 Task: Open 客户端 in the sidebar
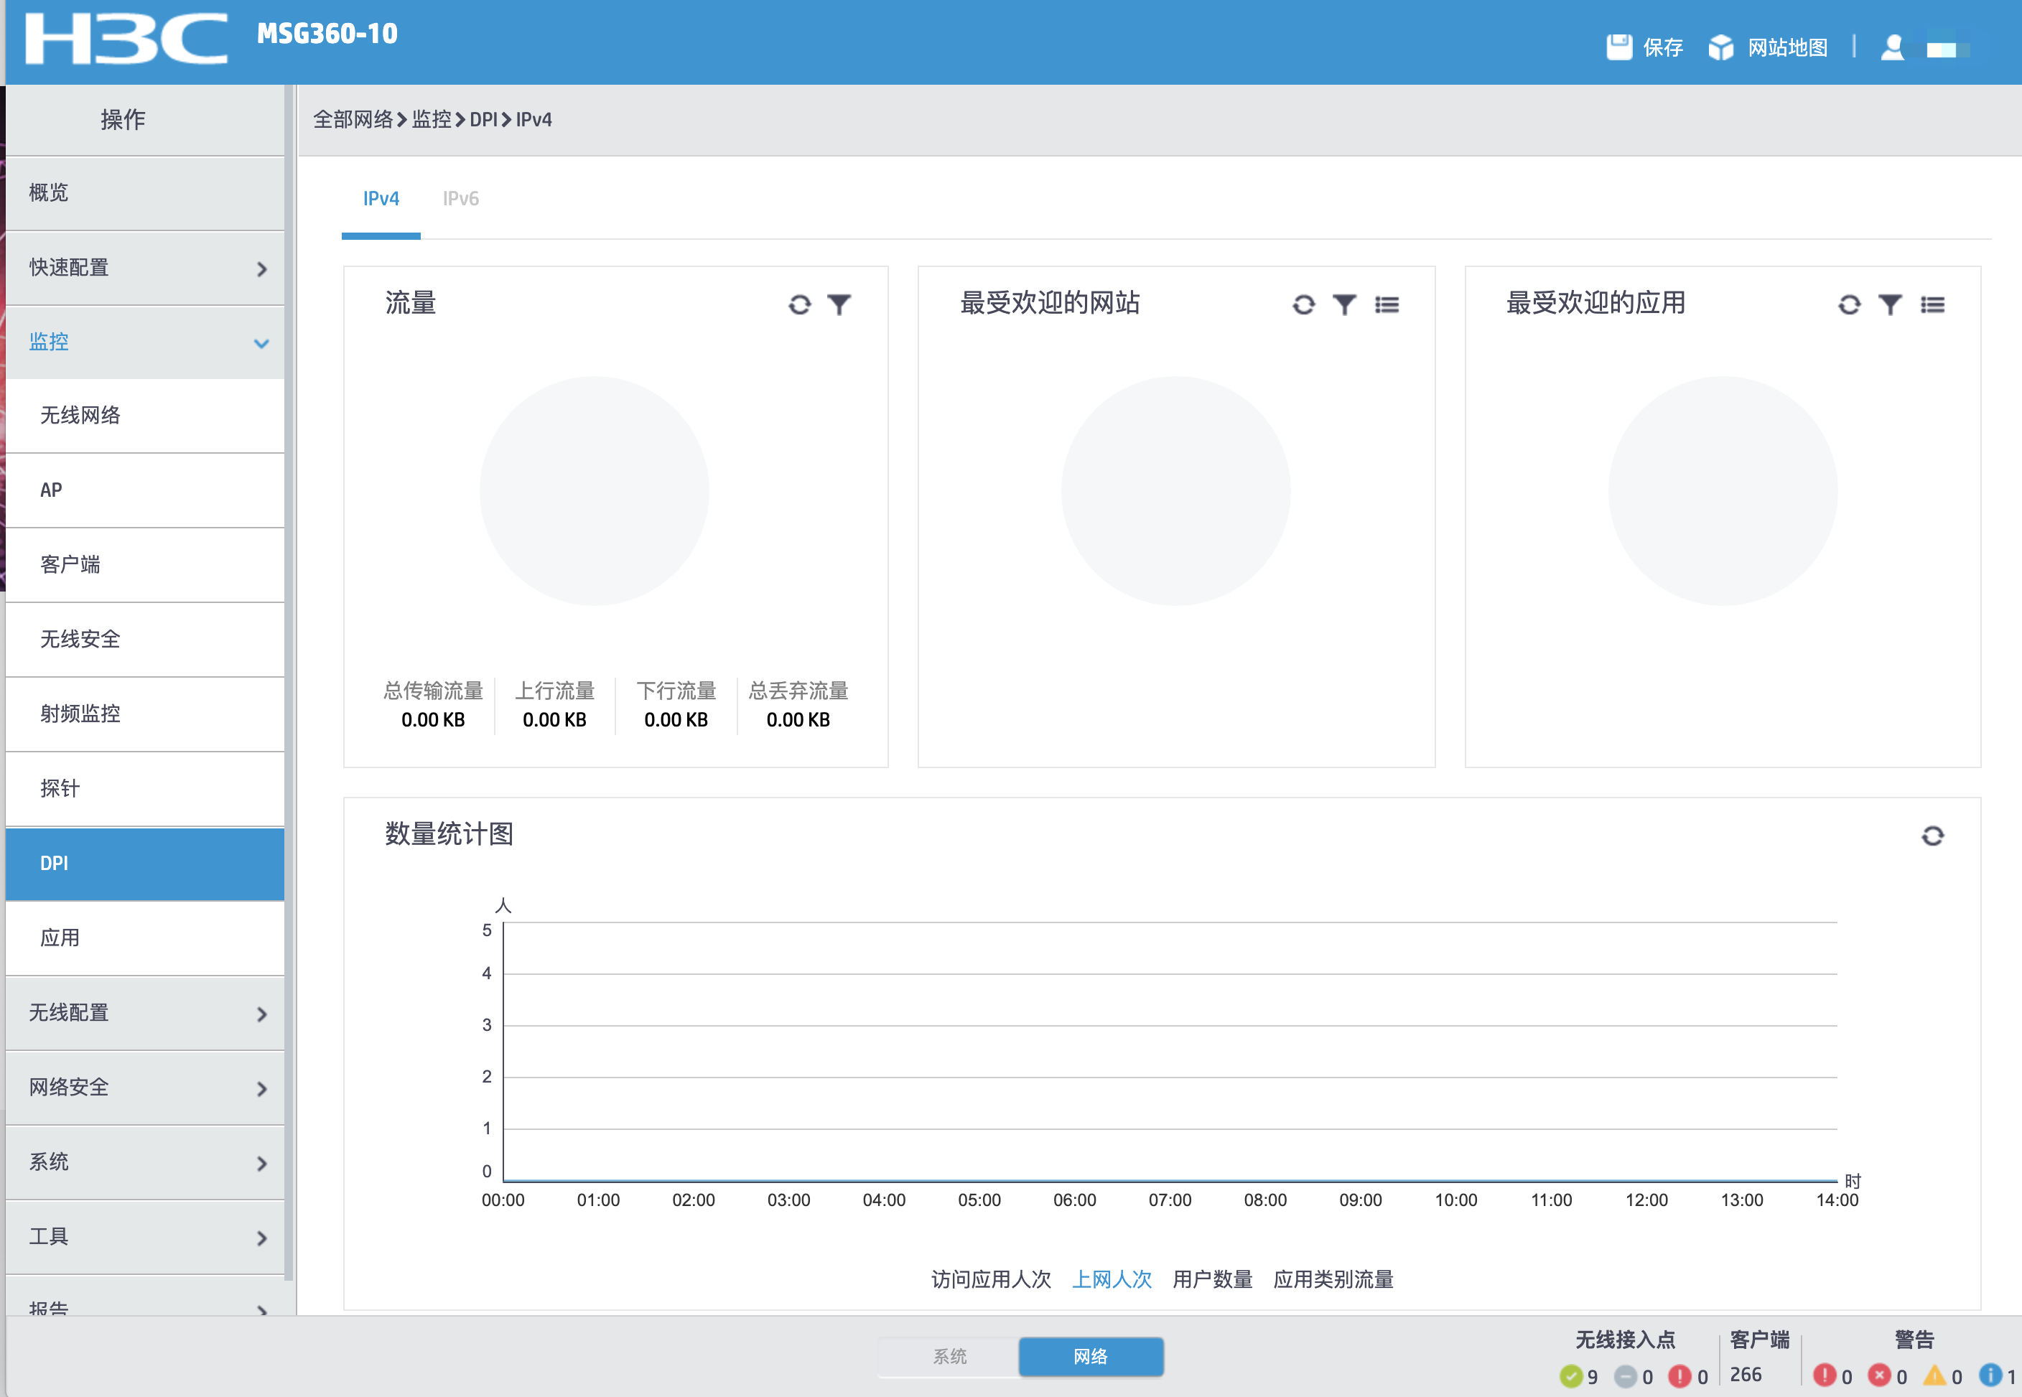point(70,564)
